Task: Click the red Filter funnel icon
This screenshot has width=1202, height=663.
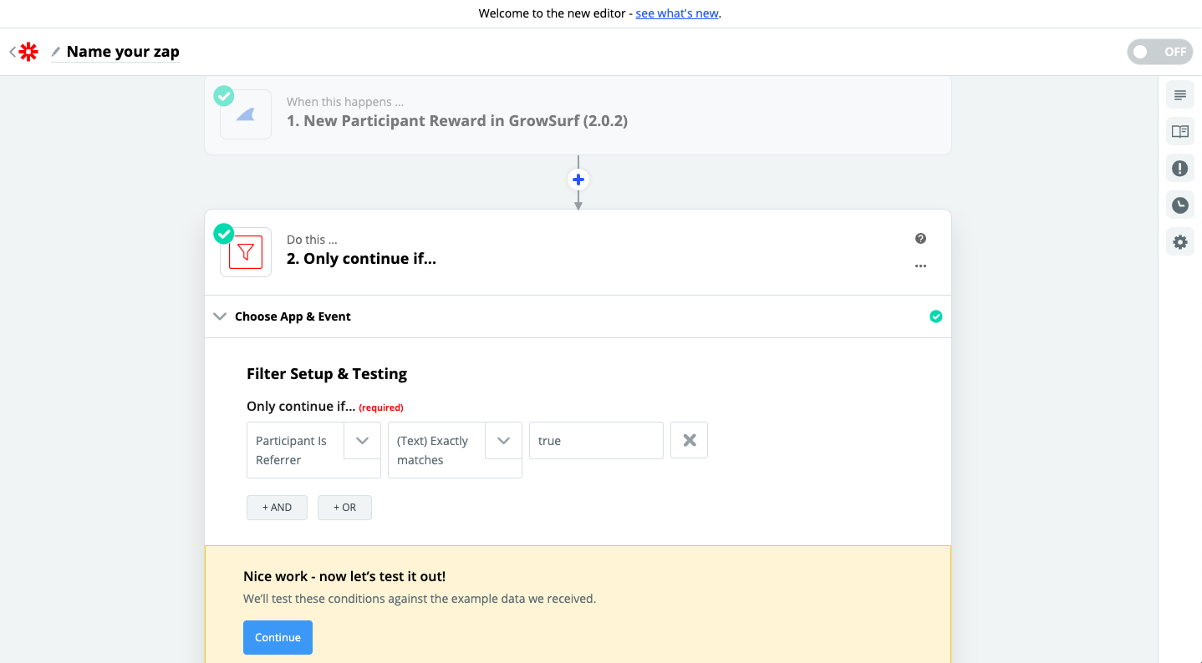Action: coord(246,252)
